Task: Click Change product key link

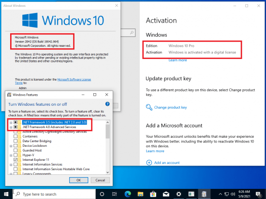Action: 170,107
